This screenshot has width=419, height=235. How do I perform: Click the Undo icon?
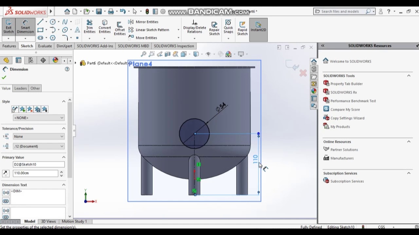122,11
